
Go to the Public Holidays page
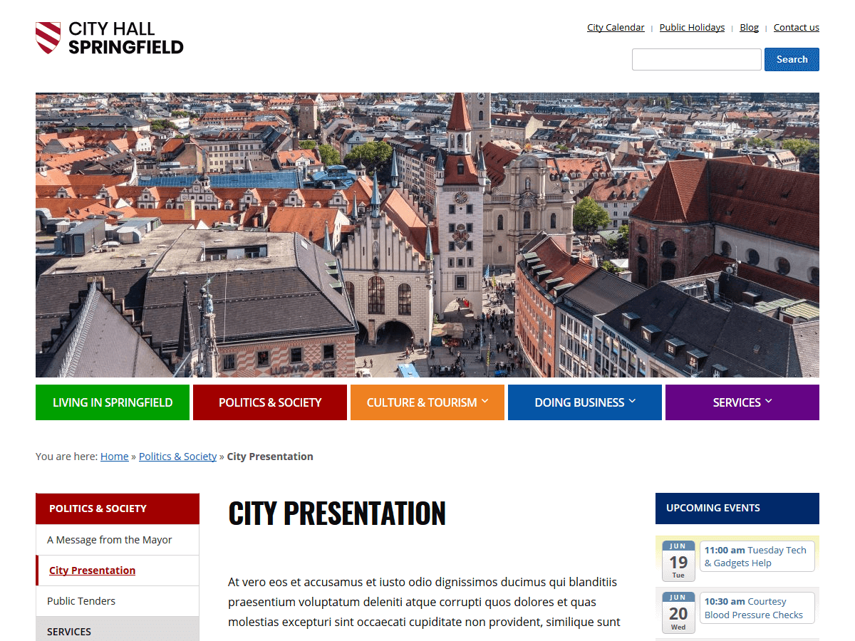692,28
